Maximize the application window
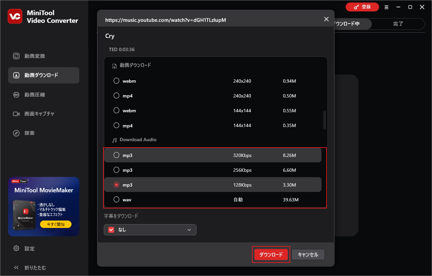 click(410, 7)
